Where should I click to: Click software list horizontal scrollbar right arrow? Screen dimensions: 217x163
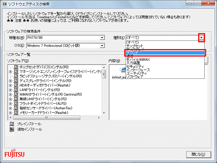pyautogui.click(x=99, y=118)
